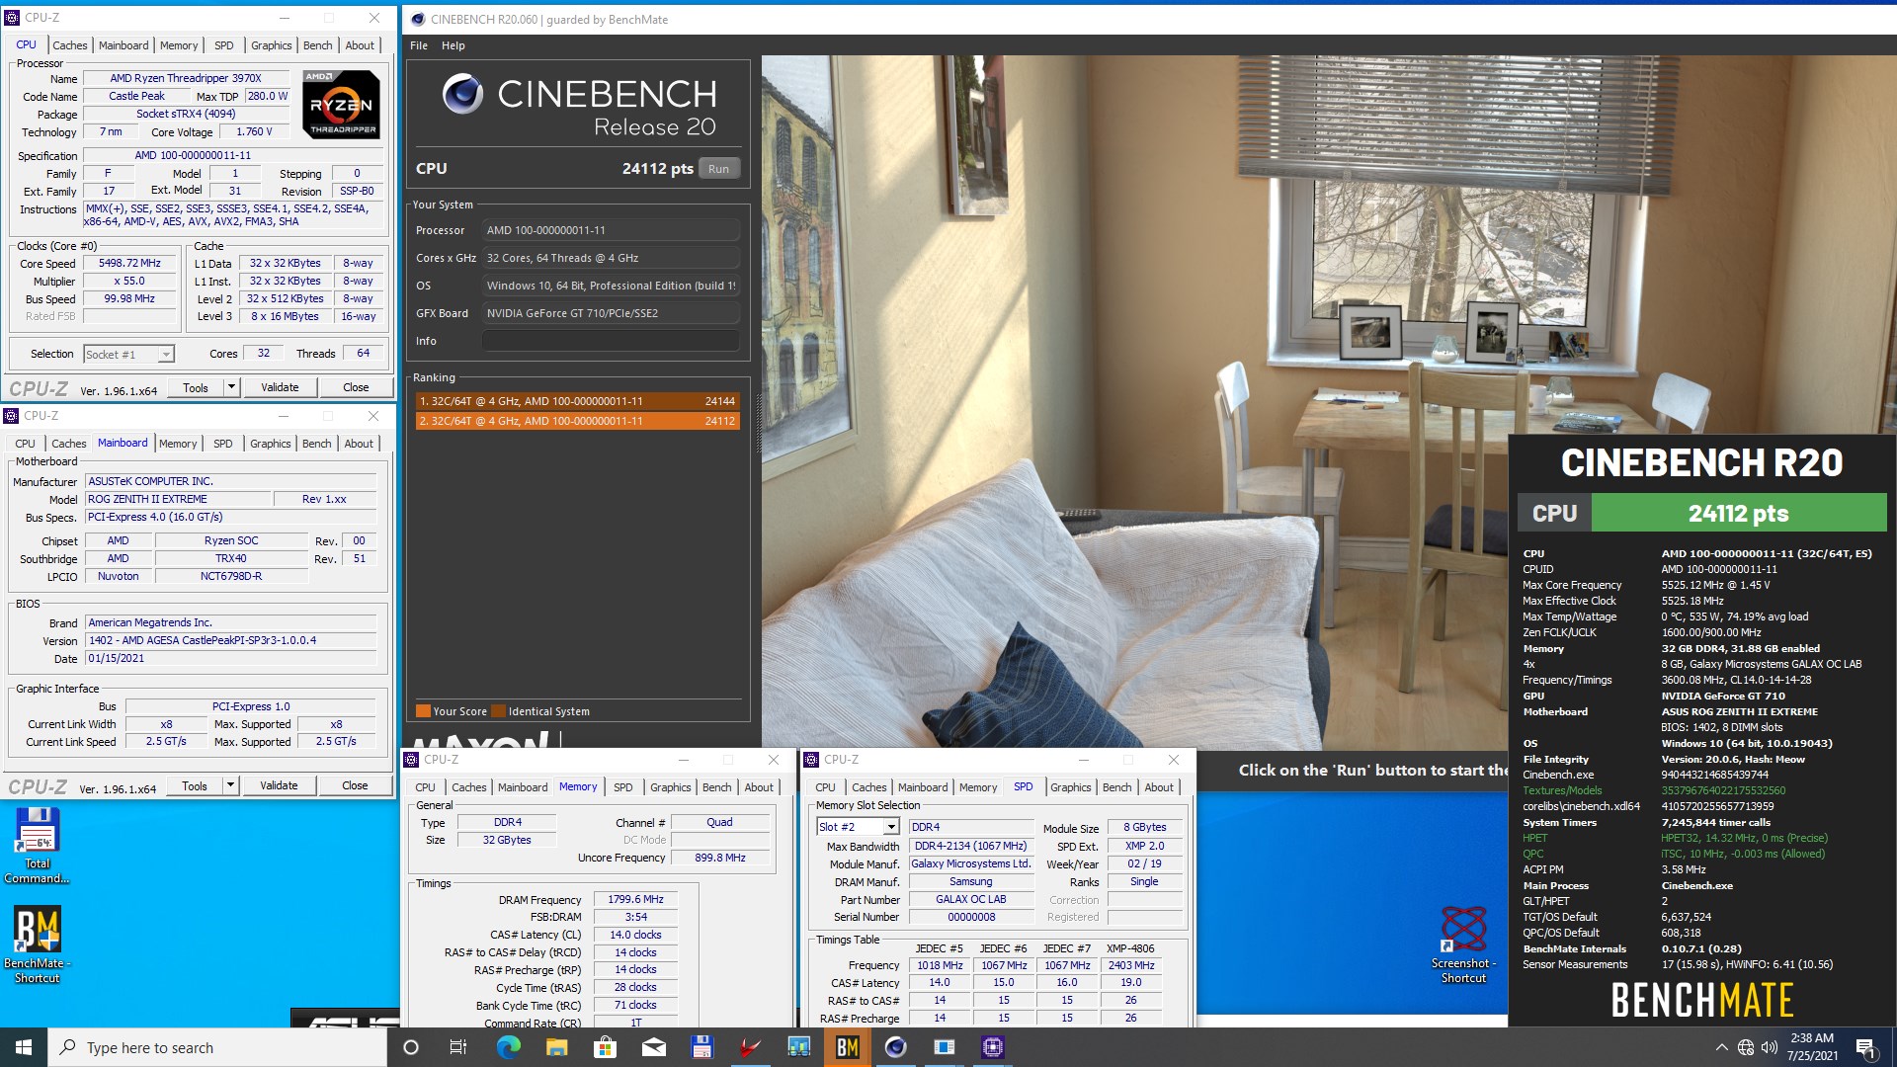Image resolution: width=1897 pixels, height=1067 pixels.
Task: Click Tools button in CPU-Z Mainboard window
Action: 195,785
